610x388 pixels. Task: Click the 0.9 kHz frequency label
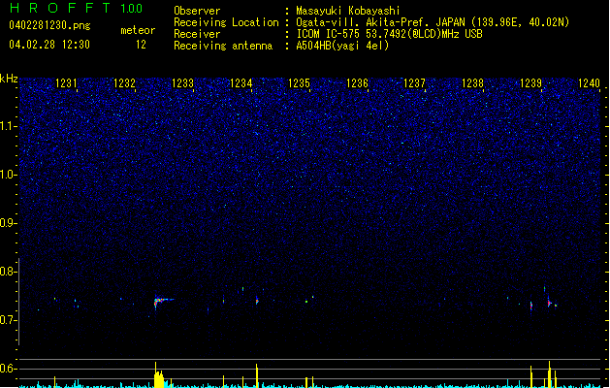(x=8, y=223)
